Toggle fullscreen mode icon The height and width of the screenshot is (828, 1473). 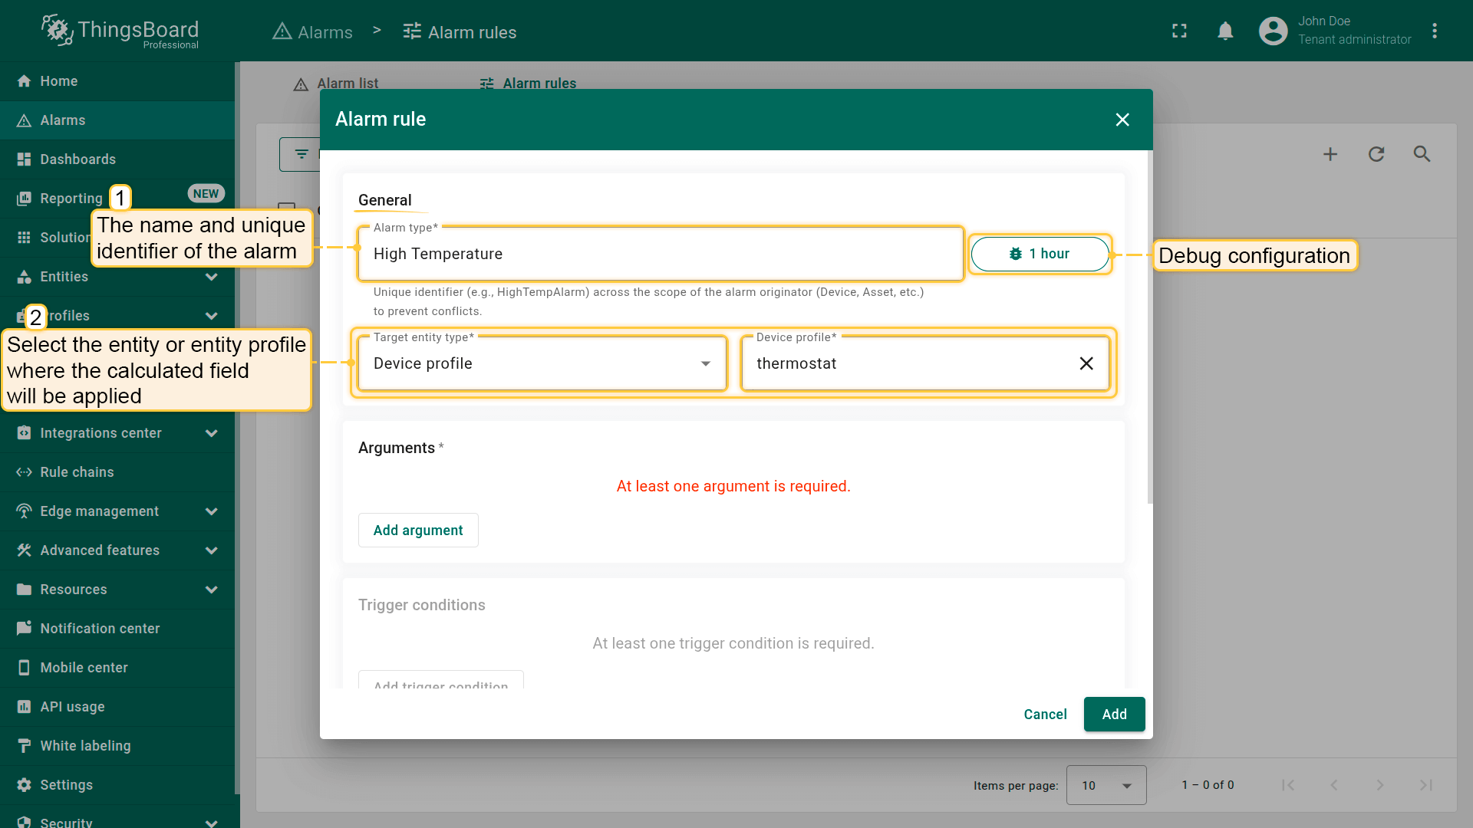1179,31
